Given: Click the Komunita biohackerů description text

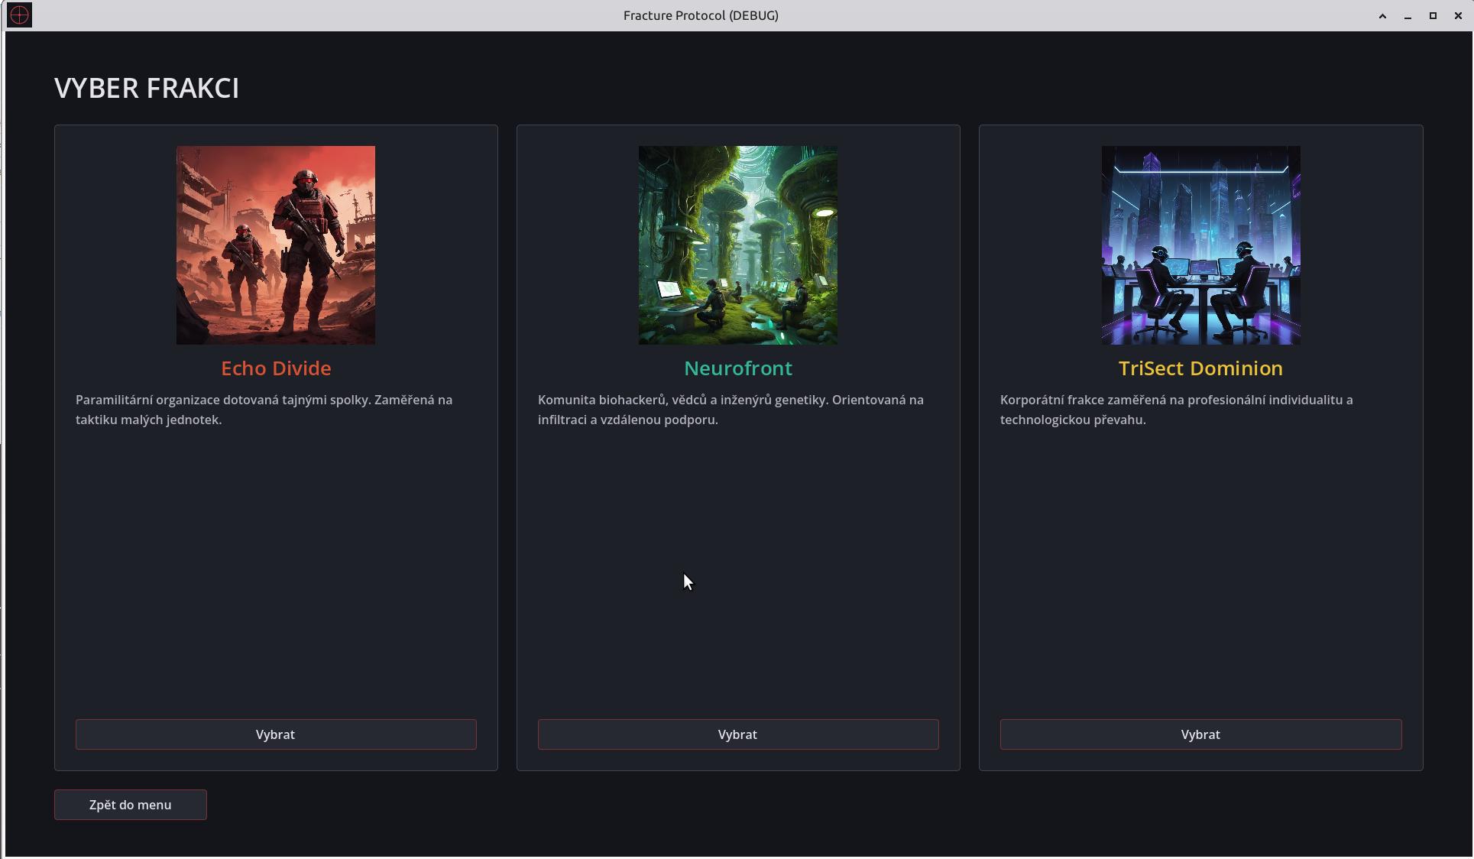Looking at the screenshot, I should click(731, 410).
